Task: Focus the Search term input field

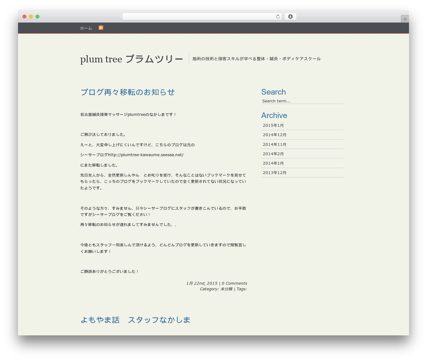Action: [302, 101]
